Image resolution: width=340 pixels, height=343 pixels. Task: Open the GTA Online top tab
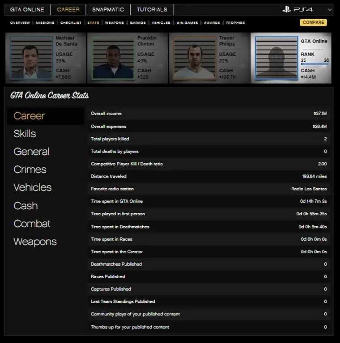(x=27, y=10)
